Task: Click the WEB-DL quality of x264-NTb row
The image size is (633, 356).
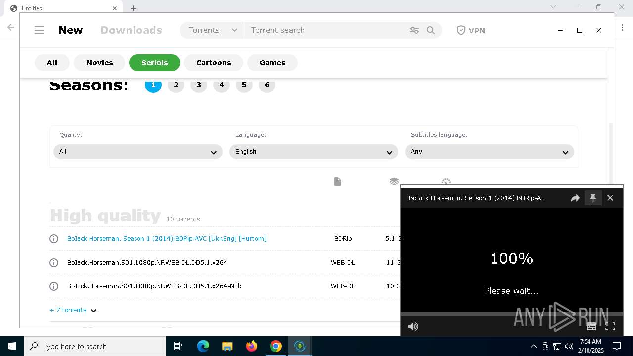Action: click(343, 286)
